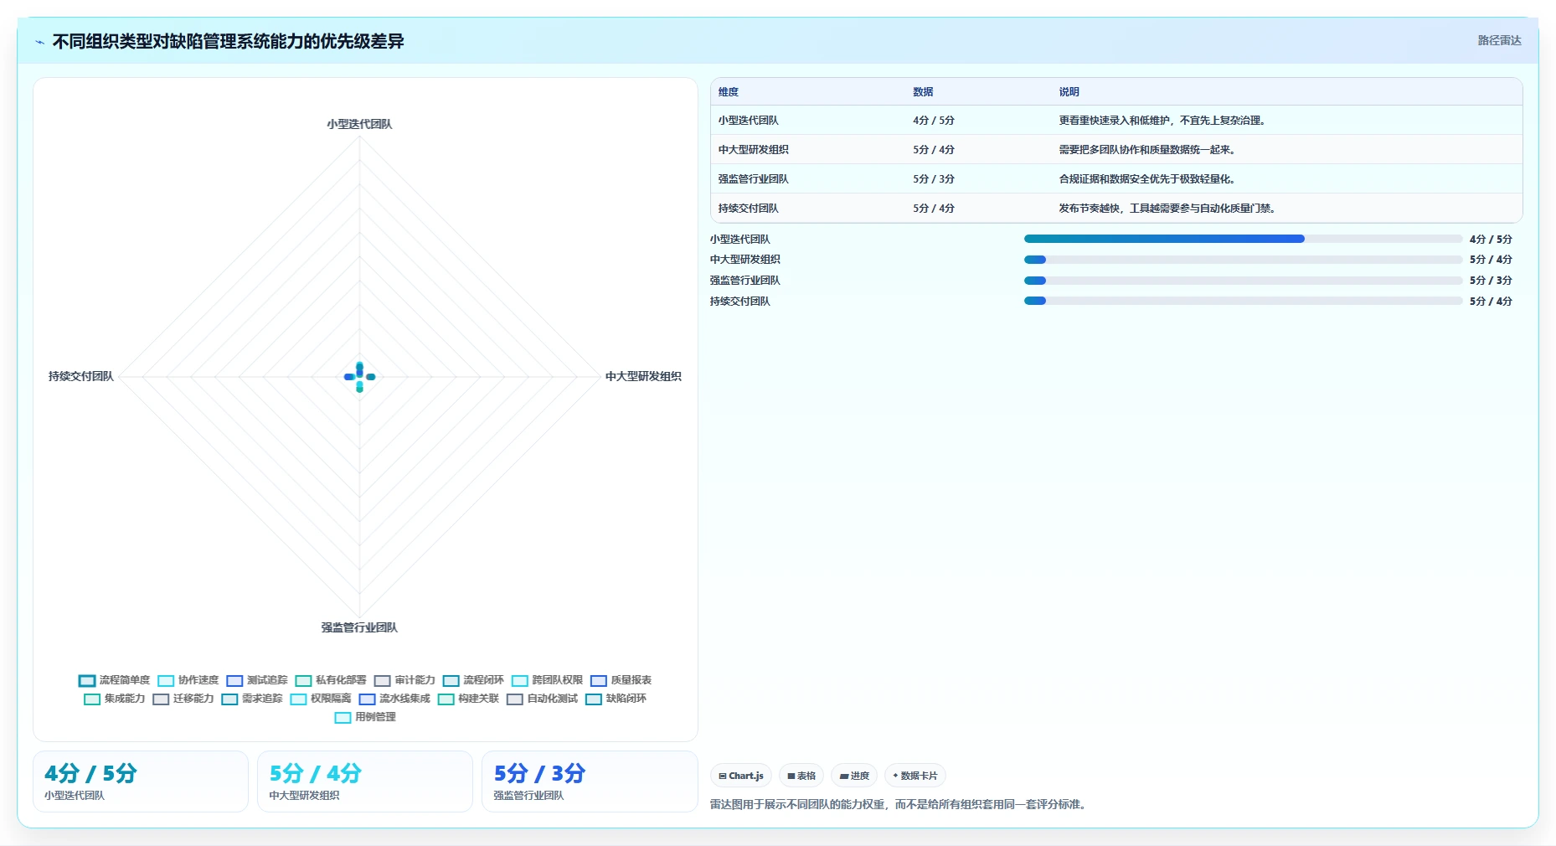1556x846 pixels.
Task: Click the data points at radar center
Action: [x=359, y=377]
